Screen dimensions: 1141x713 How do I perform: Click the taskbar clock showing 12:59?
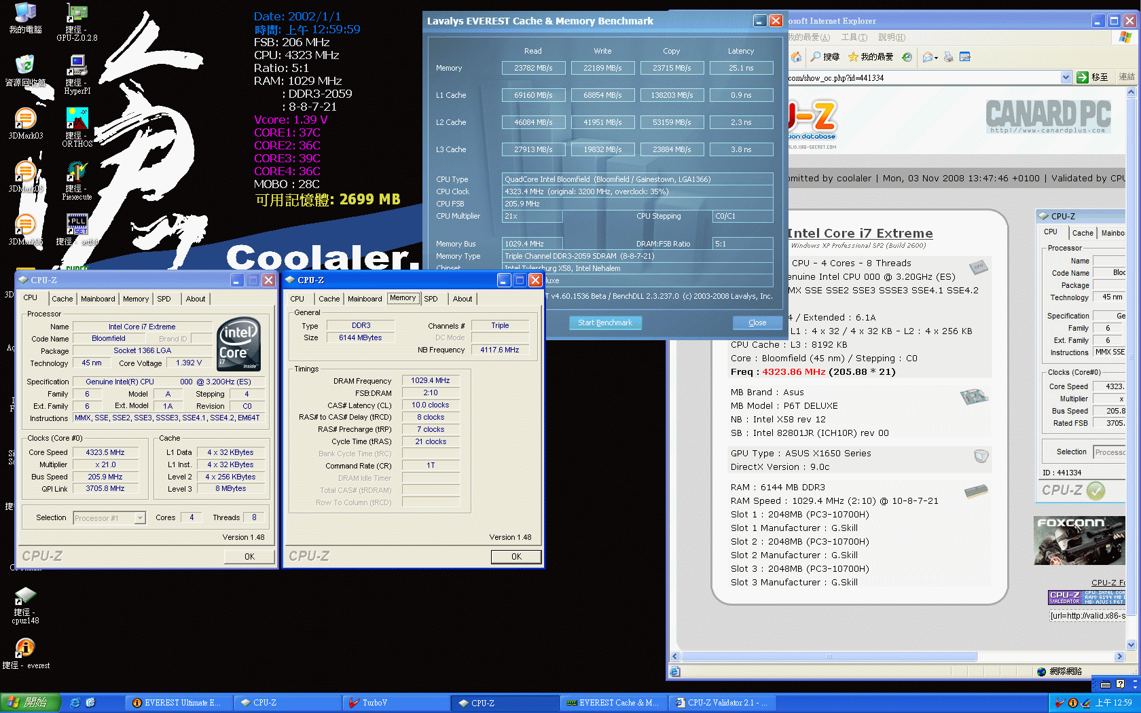[1113, 703]
